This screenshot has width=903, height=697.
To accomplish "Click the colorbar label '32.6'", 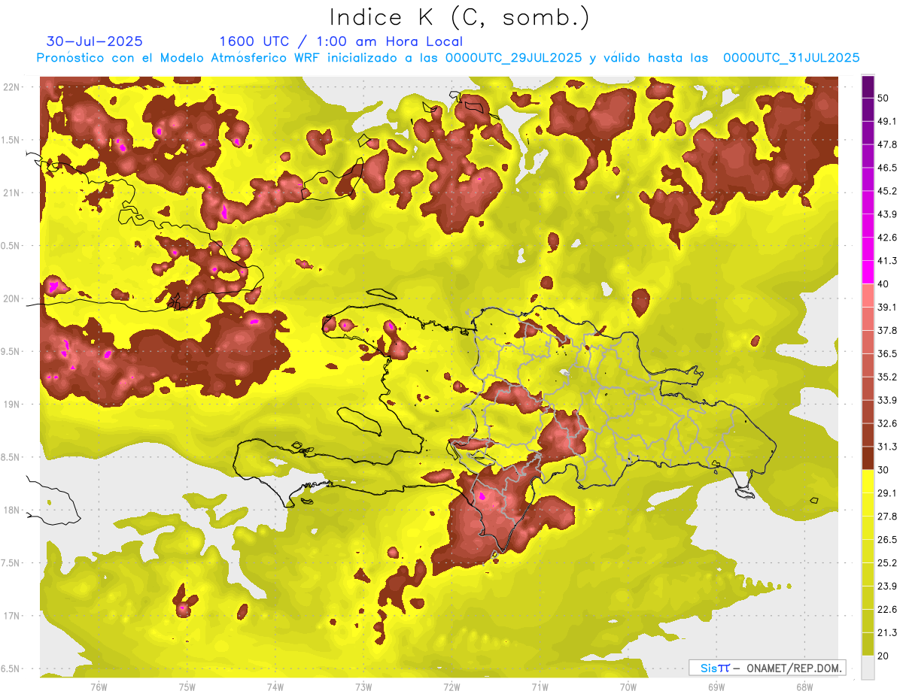I will coord(886,423).
